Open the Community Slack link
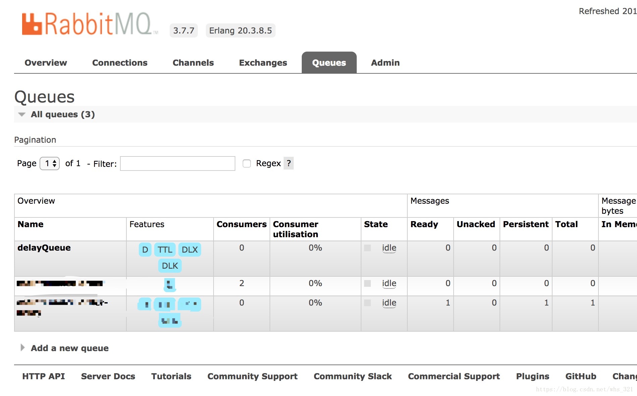The image size is (637, 396). [x=353, y=376]
